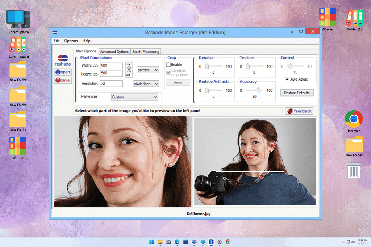Open the Folder (1) desktop icon

click(x=354, y=20)
